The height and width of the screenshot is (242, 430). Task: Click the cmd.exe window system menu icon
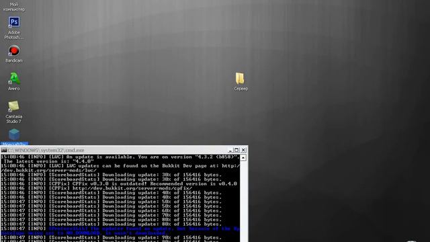coord(4,151)
